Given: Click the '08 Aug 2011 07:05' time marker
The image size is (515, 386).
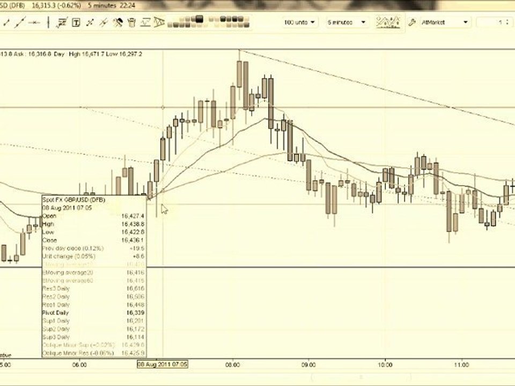Looking at the screenshot, I should point(163,365).
